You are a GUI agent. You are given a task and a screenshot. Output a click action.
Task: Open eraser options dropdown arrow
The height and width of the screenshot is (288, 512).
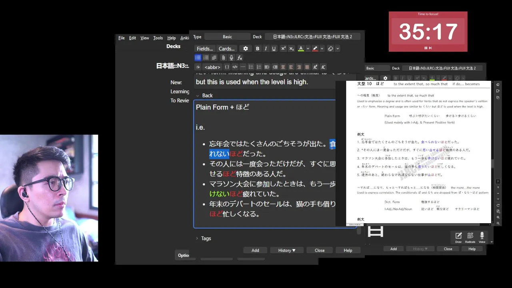[338, 48]
